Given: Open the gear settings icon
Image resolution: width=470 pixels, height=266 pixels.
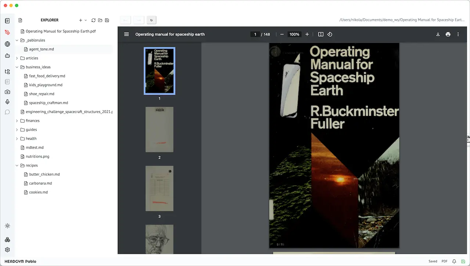Looking at the screenshot, I should (7, 250).
